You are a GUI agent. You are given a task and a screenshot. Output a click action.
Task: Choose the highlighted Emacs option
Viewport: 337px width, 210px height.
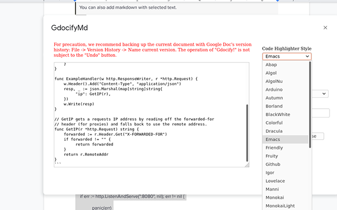point(285,139)
